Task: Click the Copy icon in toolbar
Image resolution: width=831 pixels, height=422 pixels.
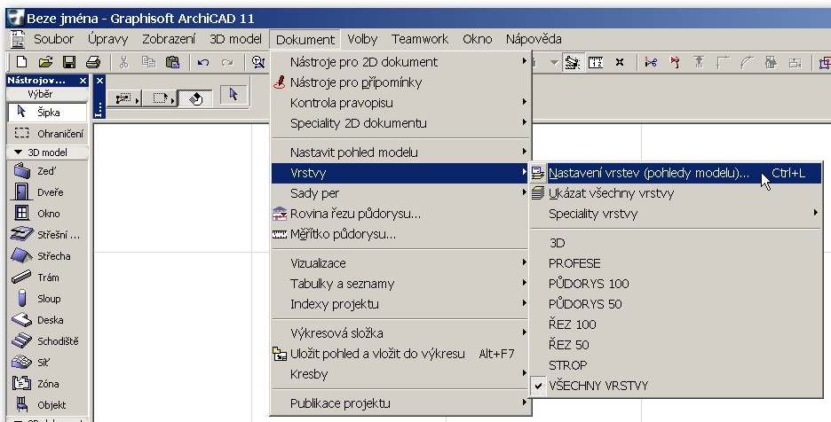Action: [x=148, y=62]
